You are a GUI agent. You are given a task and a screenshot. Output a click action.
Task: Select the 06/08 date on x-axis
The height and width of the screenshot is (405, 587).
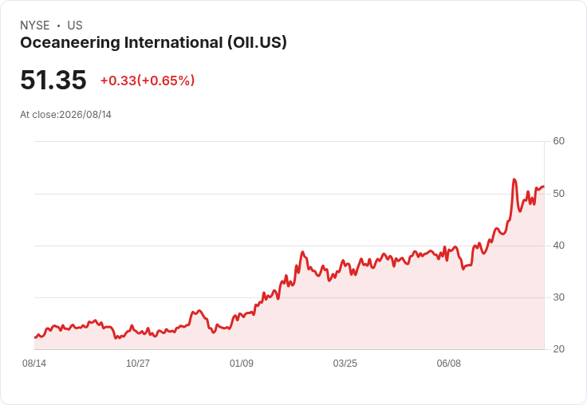click(x=449, y=364)
